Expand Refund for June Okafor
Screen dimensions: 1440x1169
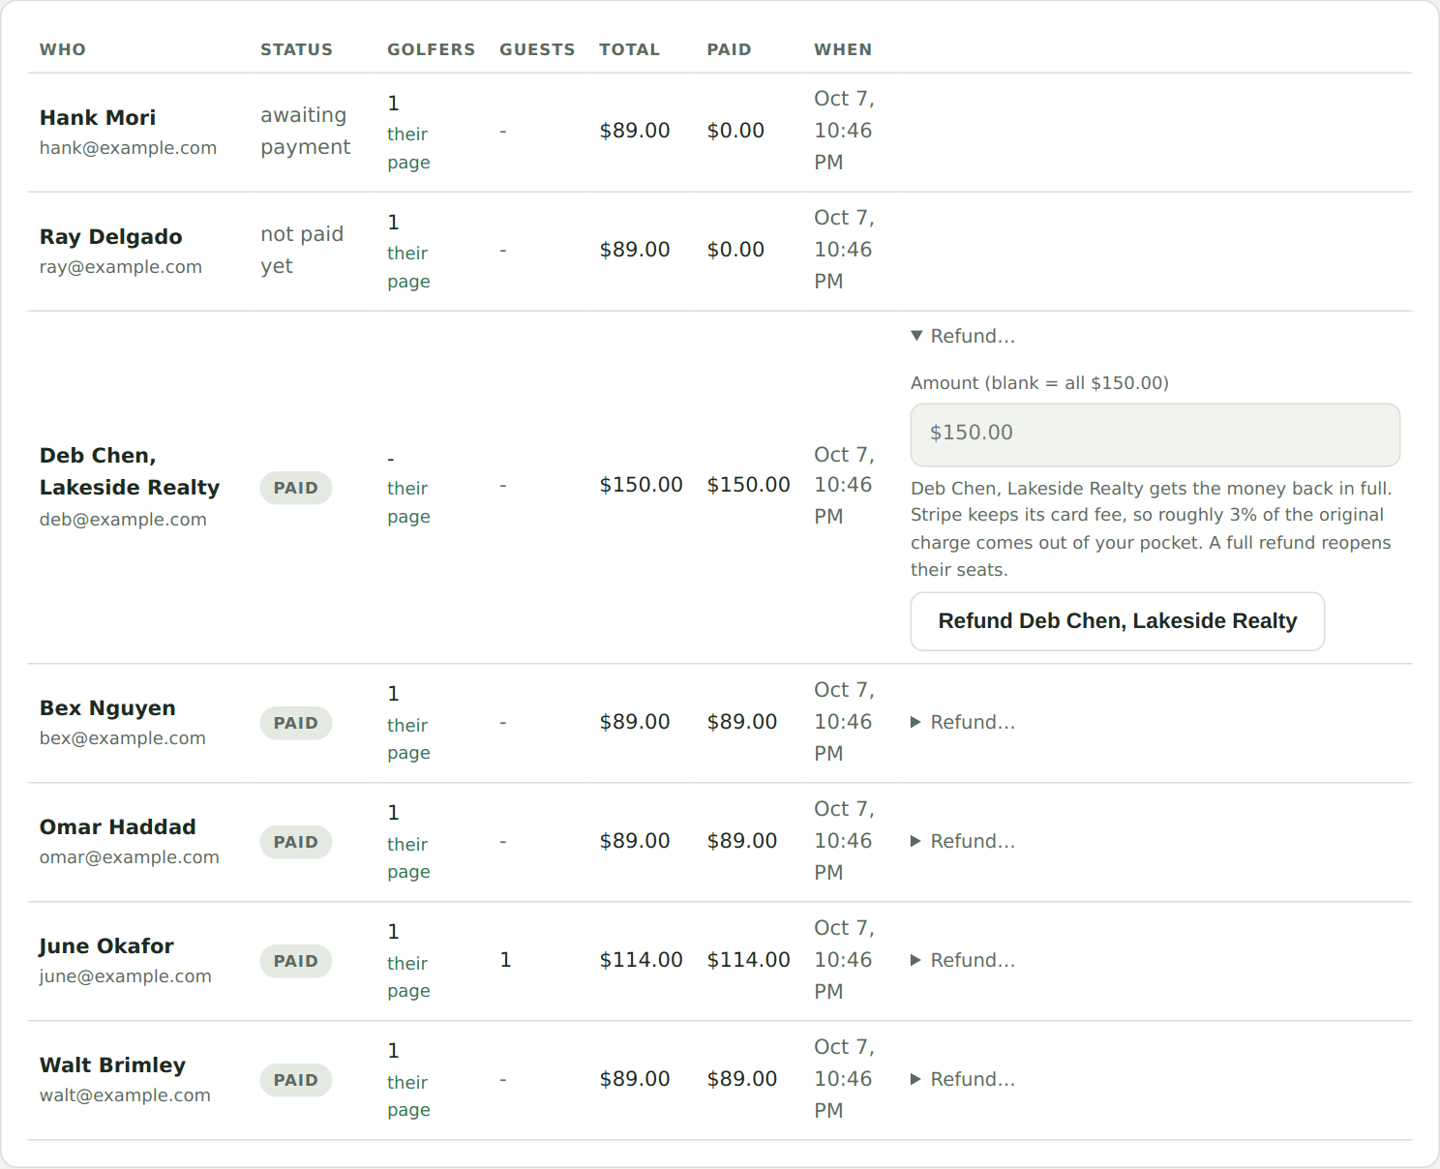963,960
